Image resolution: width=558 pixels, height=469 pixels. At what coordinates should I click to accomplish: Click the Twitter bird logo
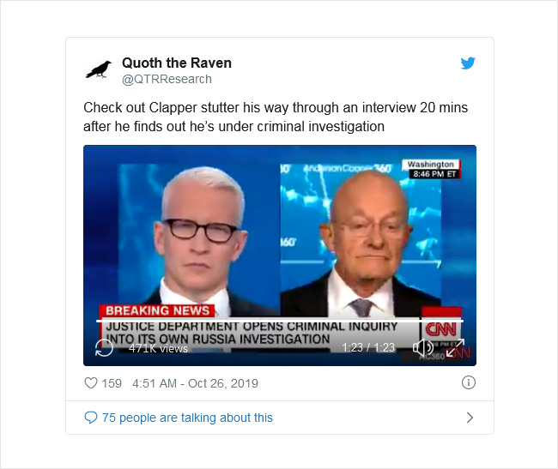(x=468, y=63)
